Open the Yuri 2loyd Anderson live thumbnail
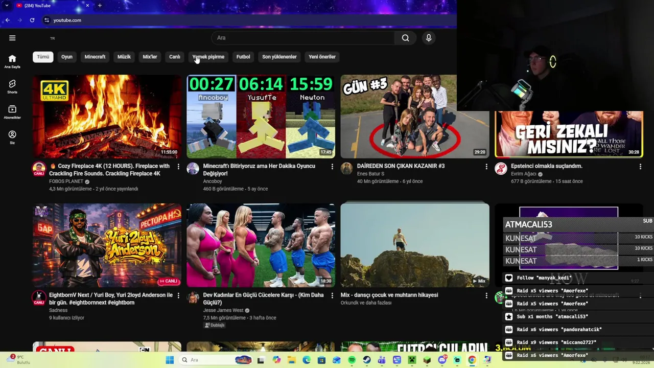This screenshot has width=654, height=368. [x=107, y=245]
